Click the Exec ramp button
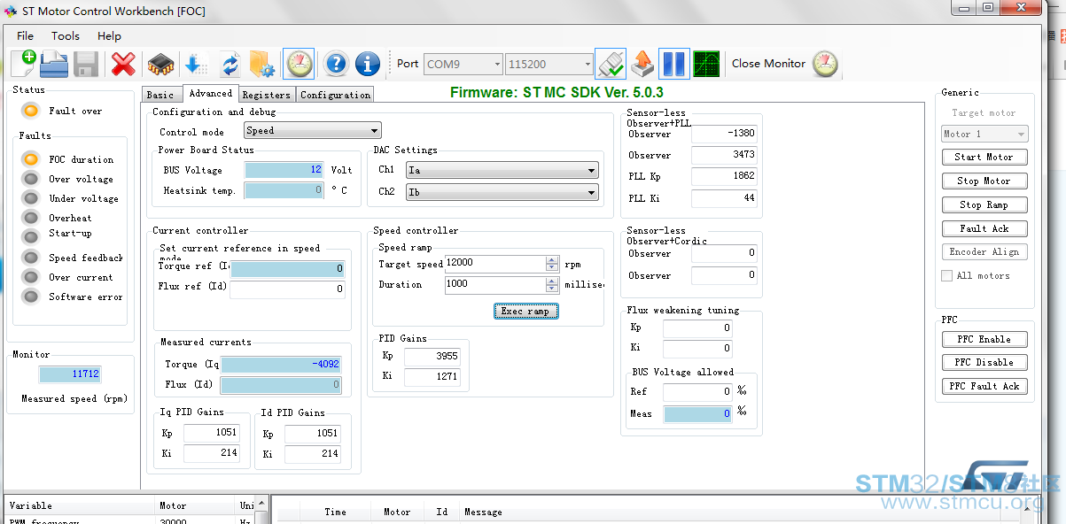 (x=525, y=311)
